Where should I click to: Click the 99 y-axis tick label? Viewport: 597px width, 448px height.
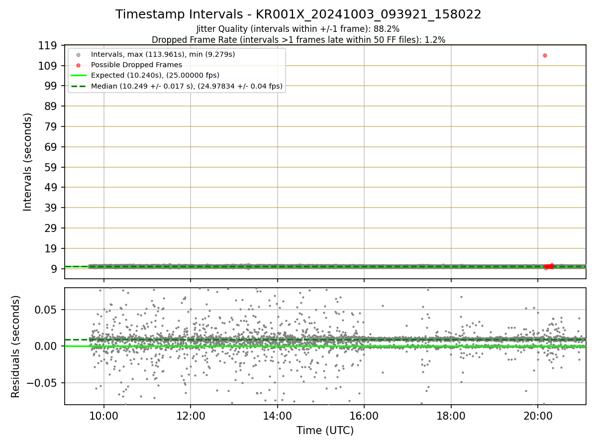coord(52,86)
